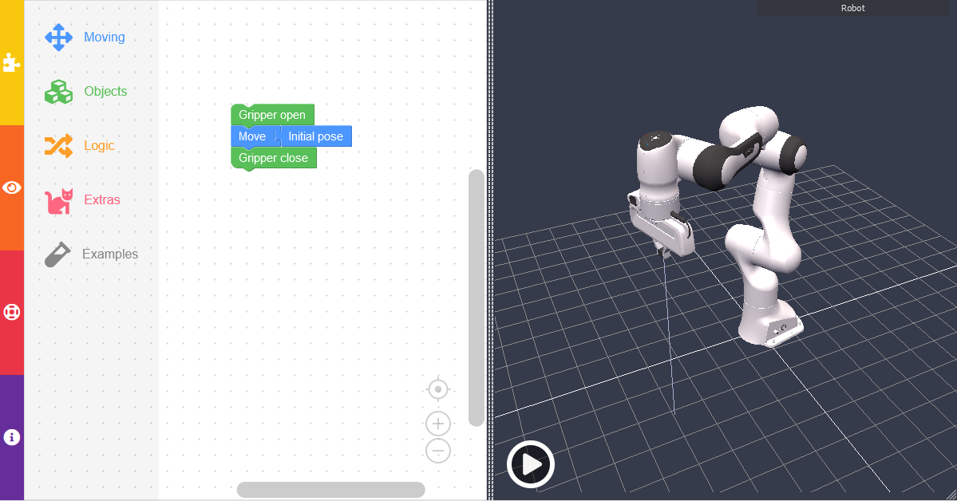Click the center-view target icon above zoom controls
Image resolution: width=957 pixels, height=501 pixels.
[437, 389]
